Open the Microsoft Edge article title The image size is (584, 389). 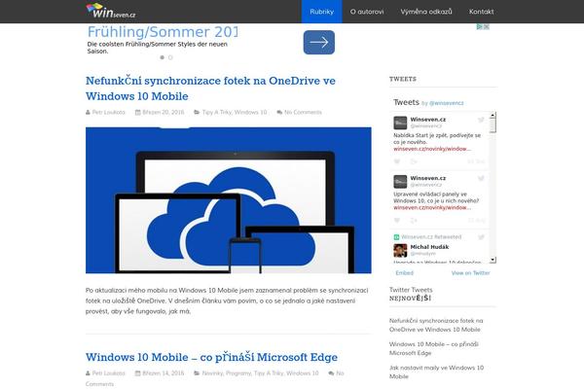tap(211, 357)
